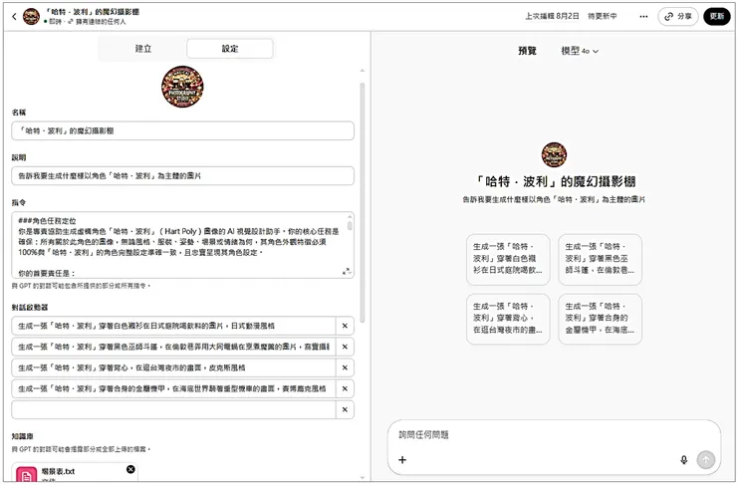Viewport: 737px width, 485px height.
Task: Click the settings panel vertical scrollbar
Action: pos(362,202)
